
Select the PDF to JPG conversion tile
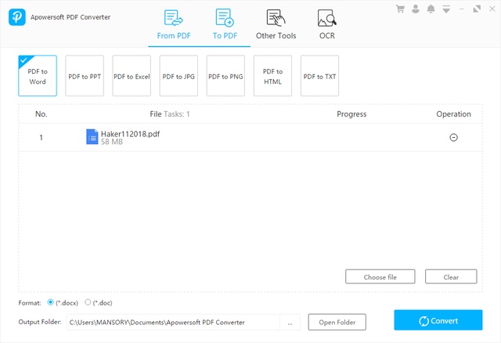[178, 76]
